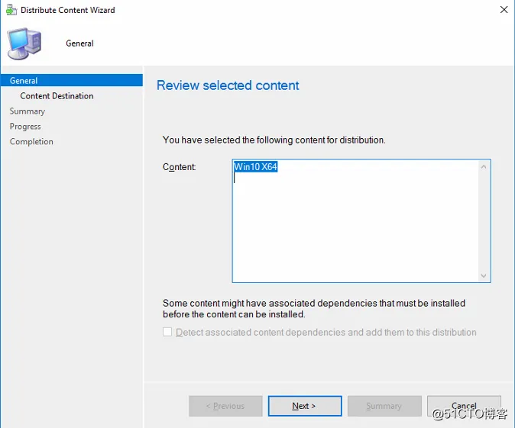Click the Review selected content heading

coord(228,85)
